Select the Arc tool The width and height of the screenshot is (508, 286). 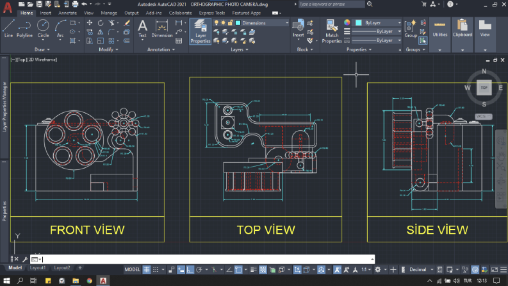(60, 28)
